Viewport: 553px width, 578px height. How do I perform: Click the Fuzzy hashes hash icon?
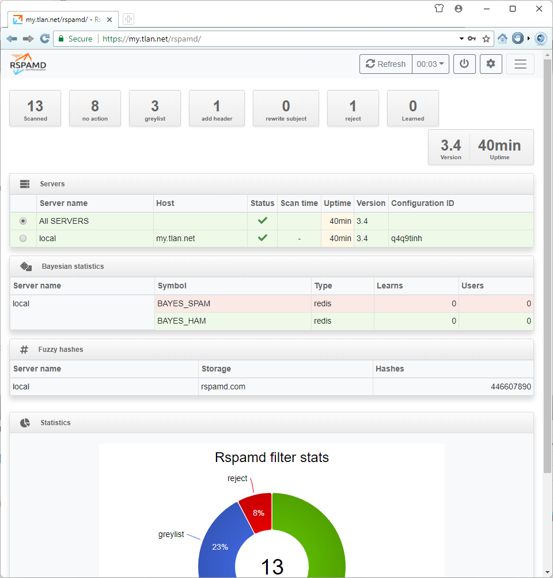[x=24, y=350]
